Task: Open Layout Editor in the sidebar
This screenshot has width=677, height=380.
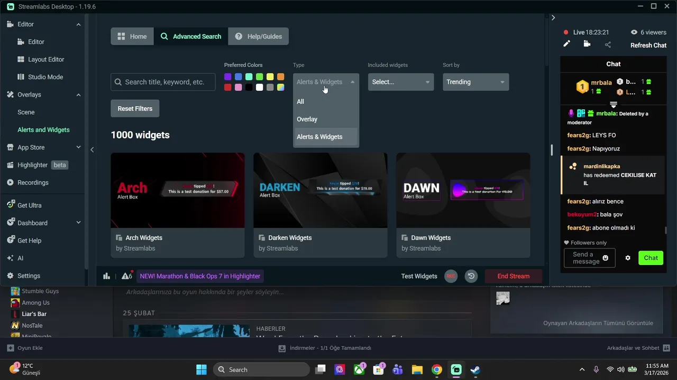Action: [41, 59]
